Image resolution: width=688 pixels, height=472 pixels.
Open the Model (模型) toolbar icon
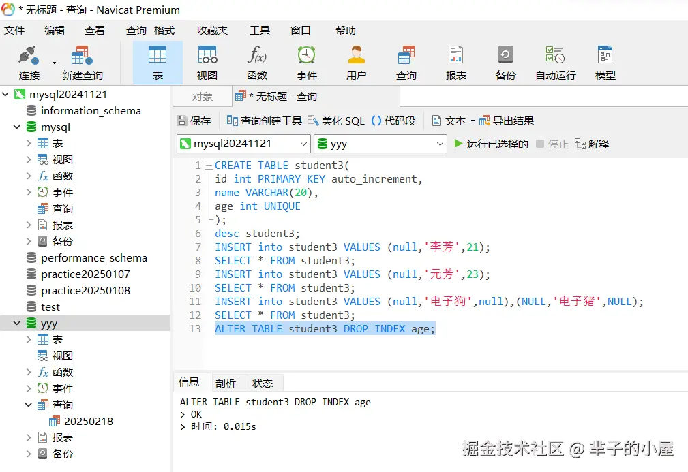point(605,56)
